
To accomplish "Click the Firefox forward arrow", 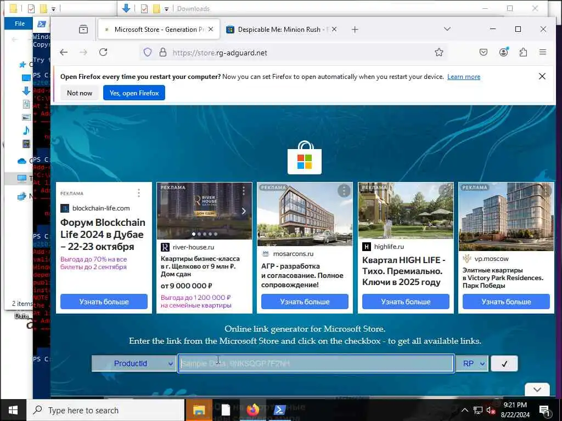I will pyautogui.click(x=83, y=53).
